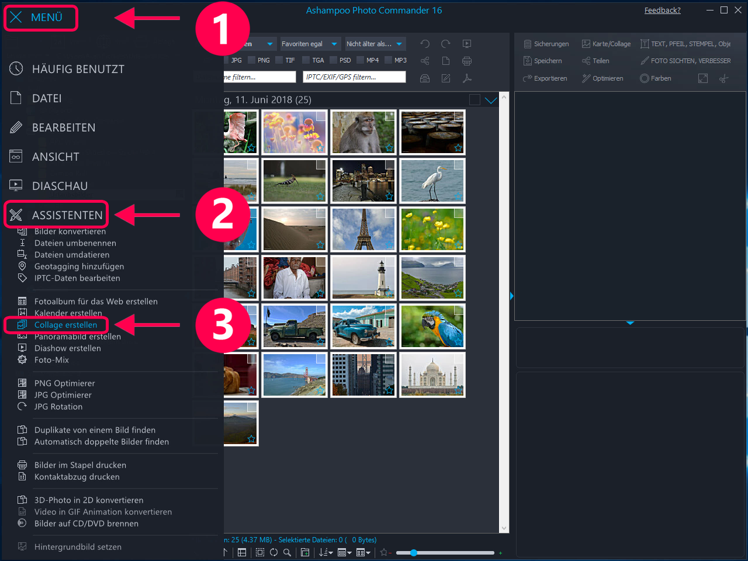748x561 pixels.
Task: Rotate the image clockwise using the toolbar icon
Action: pyautogui.click(x=446, y=44)
